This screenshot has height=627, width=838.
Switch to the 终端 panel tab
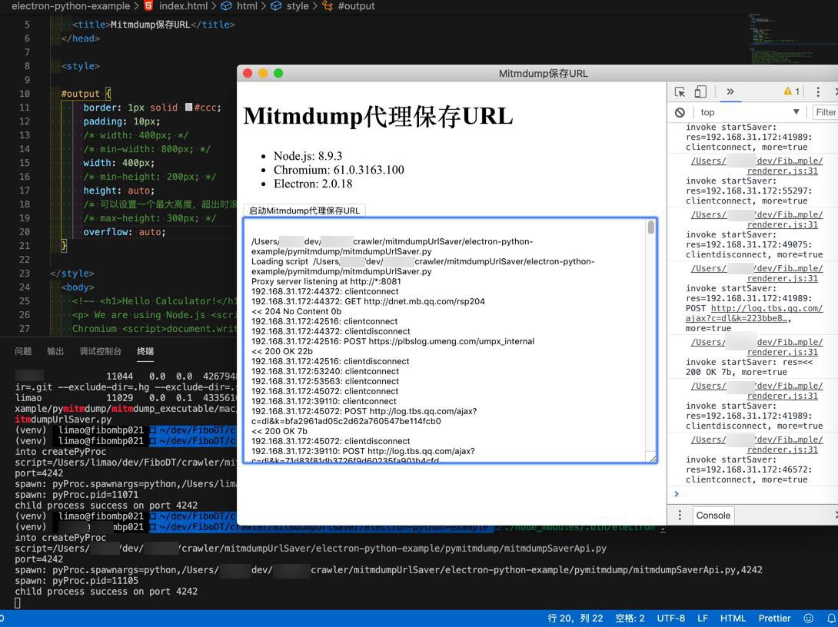(x=145, y=351)
